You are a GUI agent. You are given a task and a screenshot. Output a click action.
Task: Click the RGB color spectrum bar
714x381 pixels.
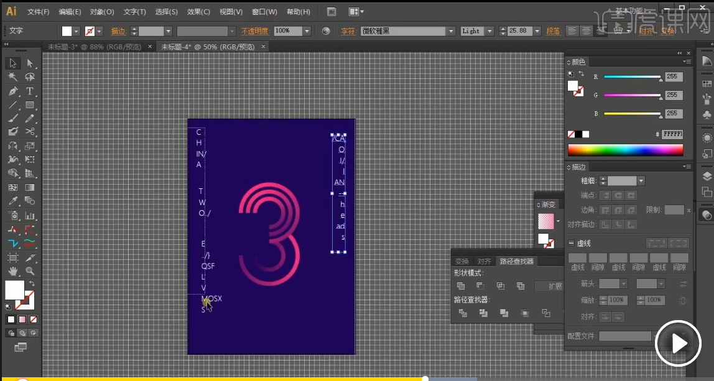625,150
